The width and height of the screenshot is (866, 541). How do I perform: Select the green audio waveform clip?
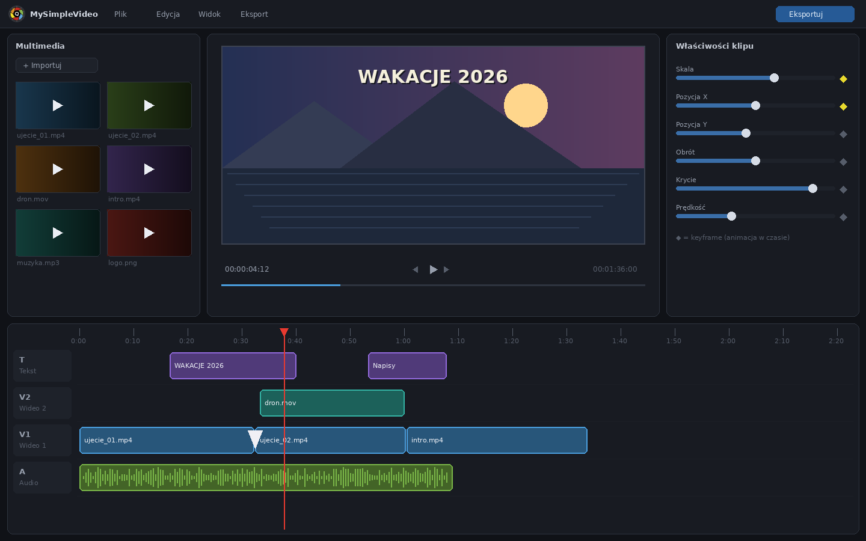coord(266,477)
